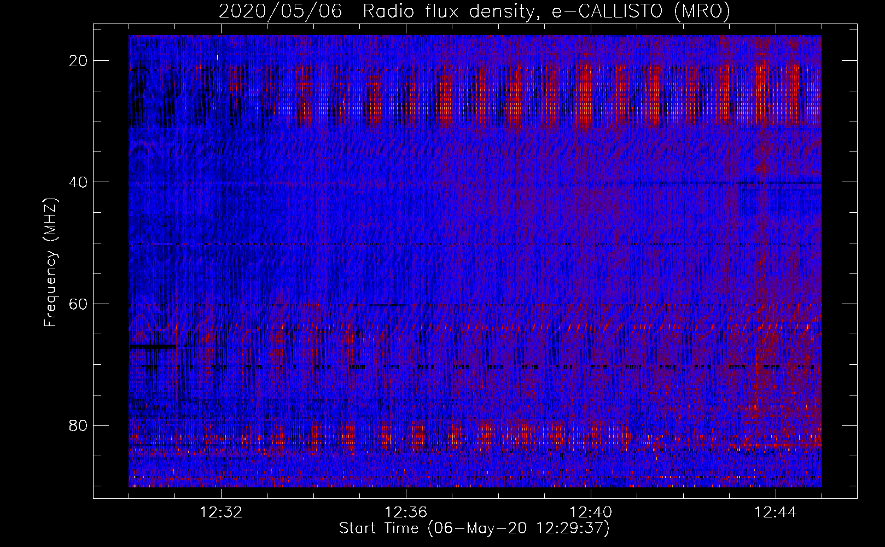885x547 pixels.
Task: Click the plot title "2020/05/06 Radio flux density, e-CALLISTO (MRO)"
Action: pyautogui.click(x=474, y=11)
